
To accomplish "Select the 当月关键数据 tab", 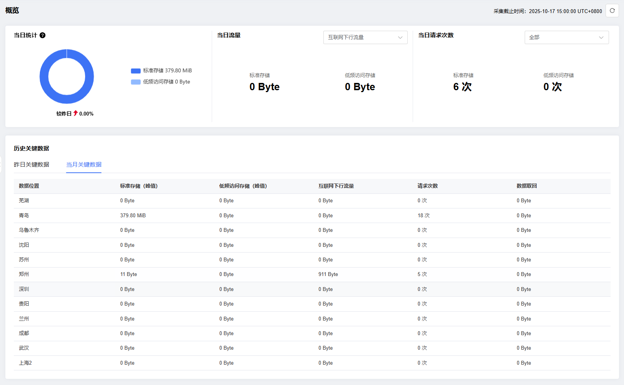I will pyautogui.click(x=84, y=165).
